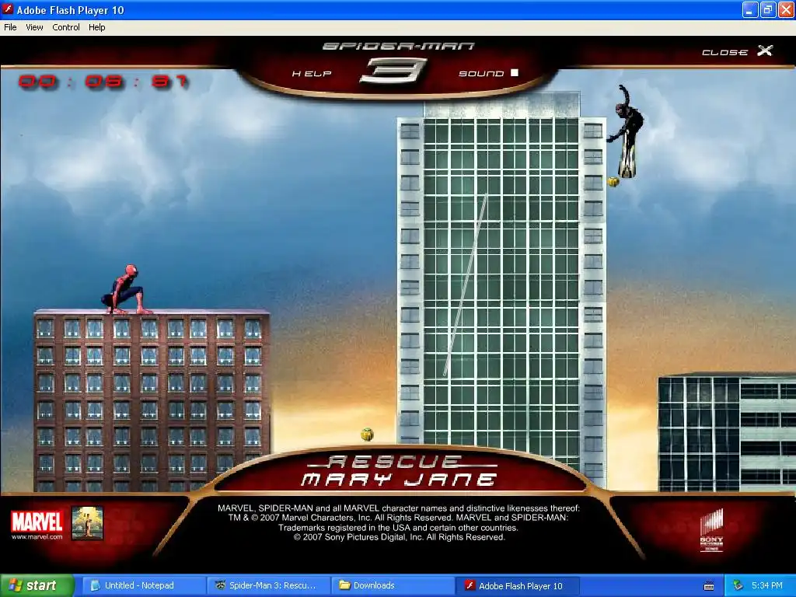Open the Windows Start menu
This screenshot has height=597, width=796.
37,585
